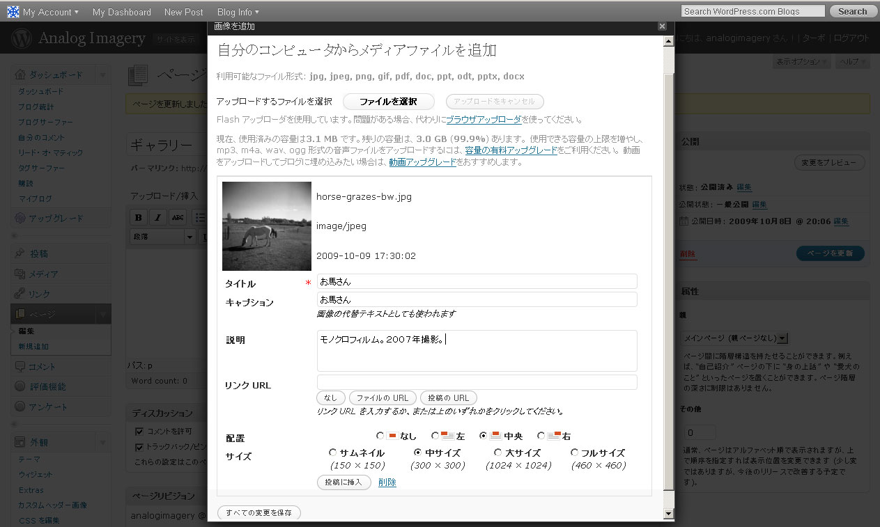Click the links chain icon in the sidebar

point(20,294)
